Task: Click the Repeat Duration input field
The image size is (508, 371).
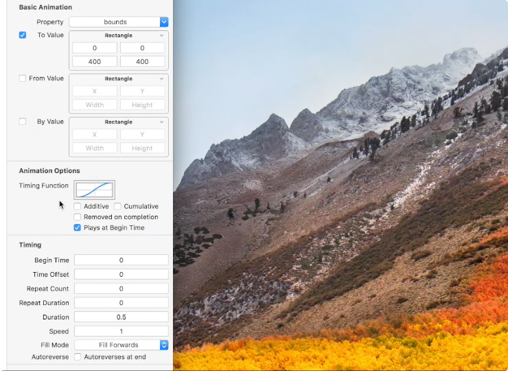Action: [122, 303]
